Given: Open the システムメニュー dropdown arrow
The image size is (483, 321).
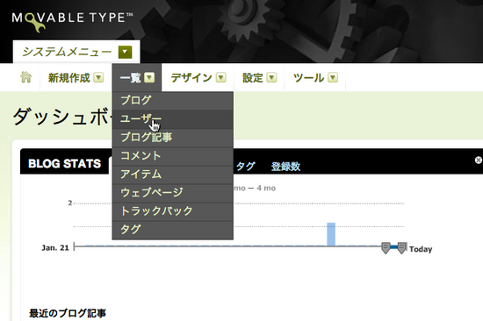Looking at the screenshot, I should 125,52.
